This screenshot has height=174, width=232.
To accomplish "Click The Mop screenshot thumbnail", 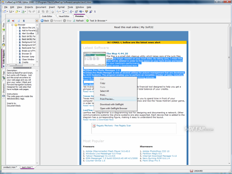I will pos(95,59).
